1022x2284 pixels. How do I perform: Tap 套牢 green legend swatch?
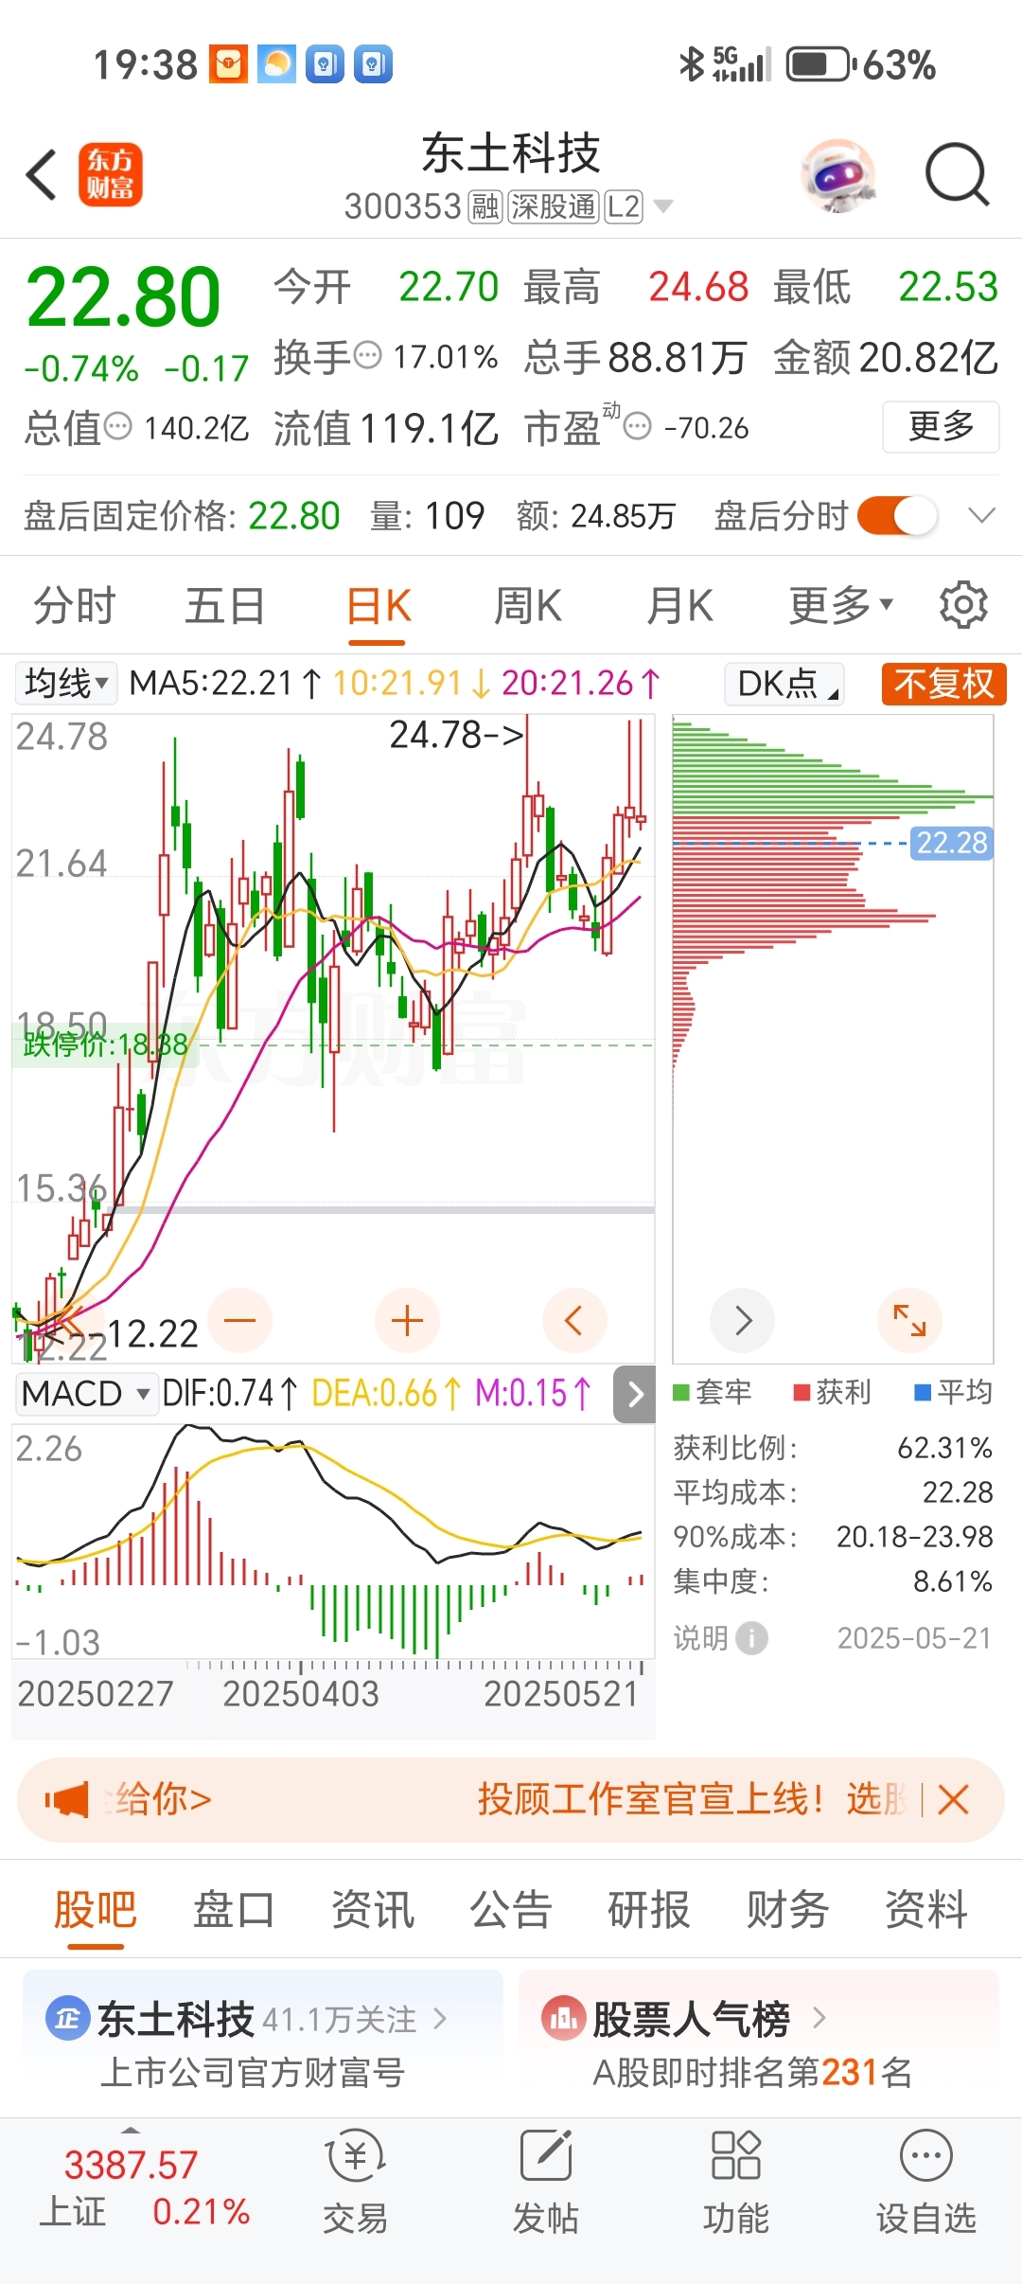[680, 1392]
